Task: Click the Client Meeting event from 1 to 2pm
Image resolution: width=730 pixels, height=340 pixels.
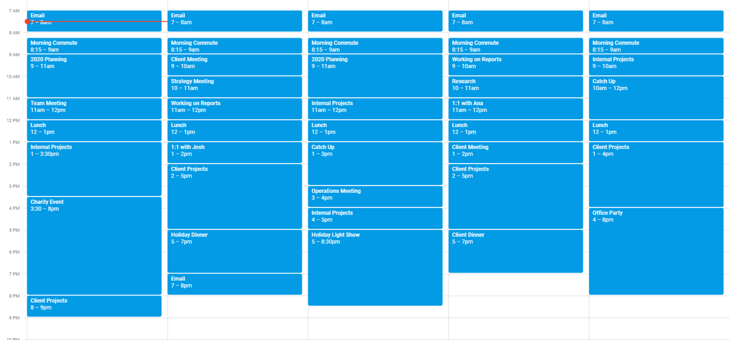Action: point(515,152)
